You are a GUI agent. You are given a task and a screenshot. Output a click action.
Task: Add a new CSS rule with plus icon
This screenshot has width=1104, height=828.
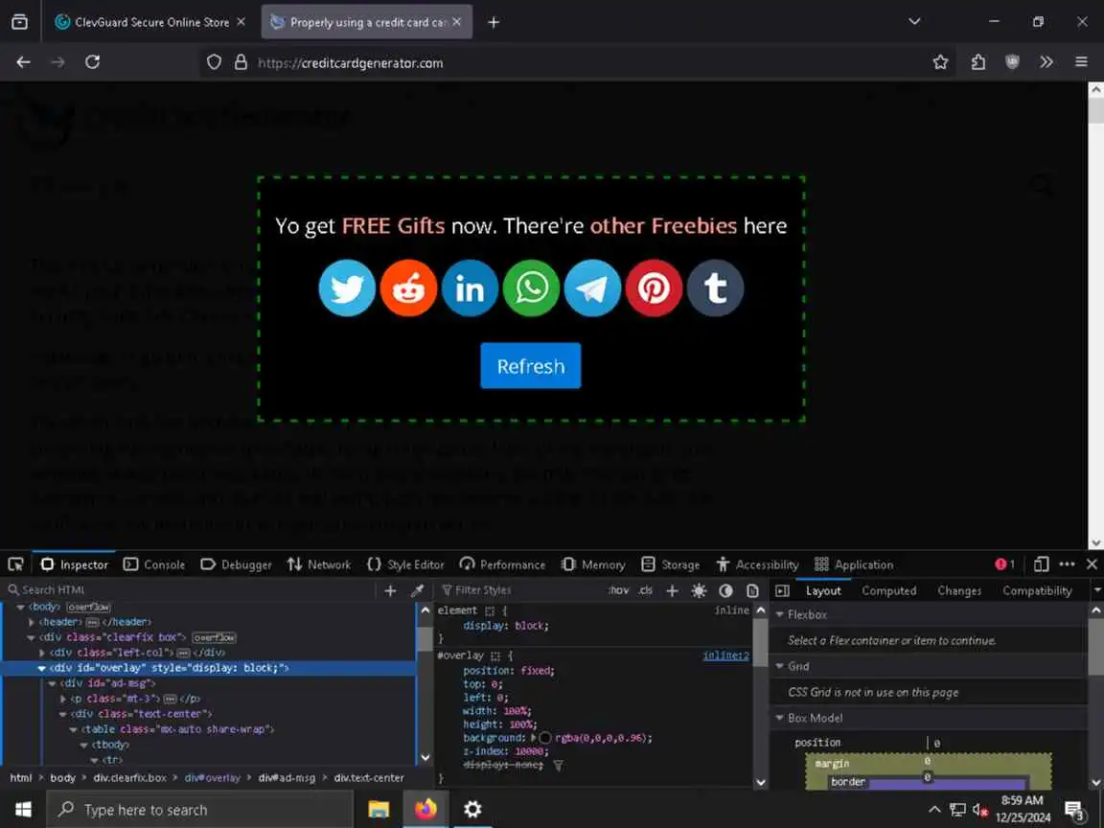(672, 590)
